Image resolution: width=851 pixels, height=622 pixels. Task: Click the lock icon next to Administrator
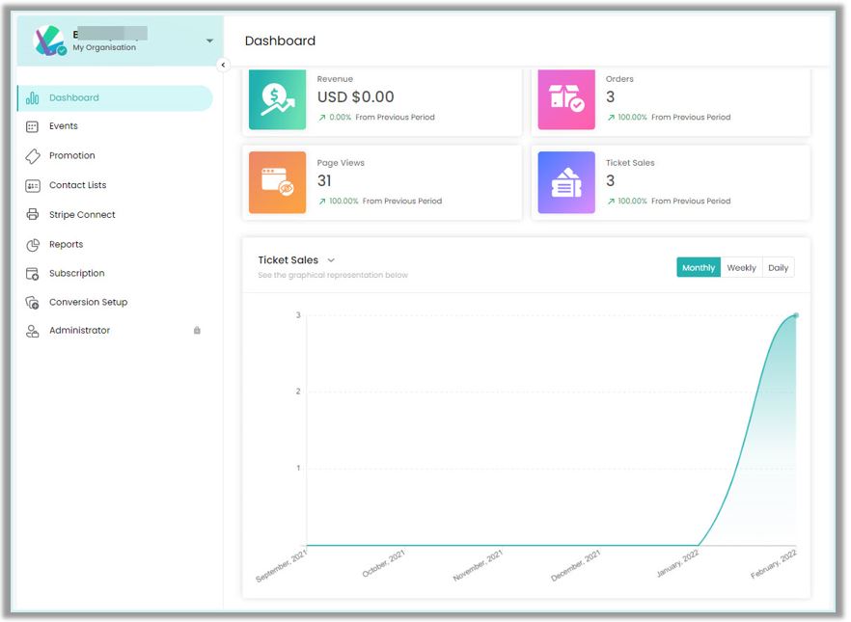pyautogui.click(x=197, y=331)
